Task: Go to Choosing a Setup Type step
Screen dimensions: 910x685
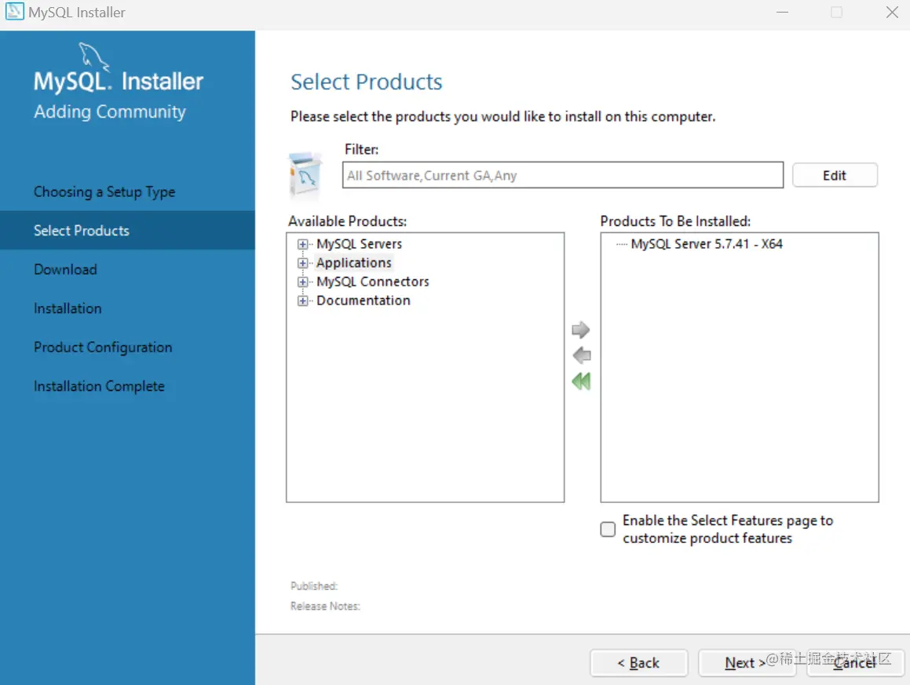Action: point(104,192)
